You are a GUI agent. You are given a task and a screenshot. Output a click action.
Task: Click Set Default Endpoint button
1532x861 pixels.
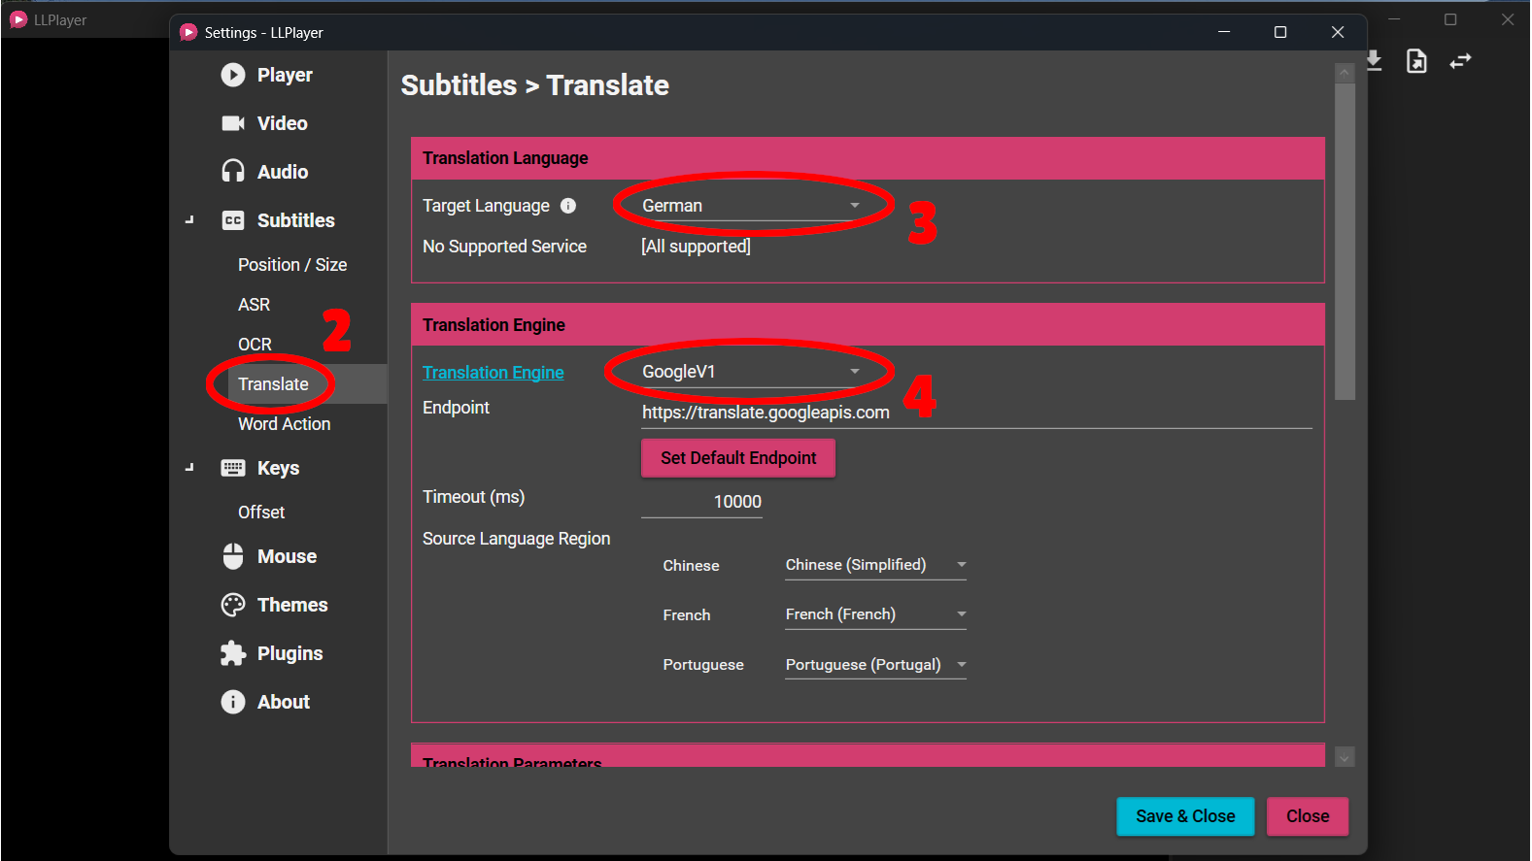(x=738, y=458)
